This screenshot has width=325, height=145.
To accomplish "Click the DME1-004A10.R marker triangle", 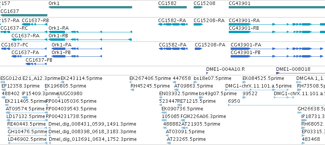I will pos(207,73).
